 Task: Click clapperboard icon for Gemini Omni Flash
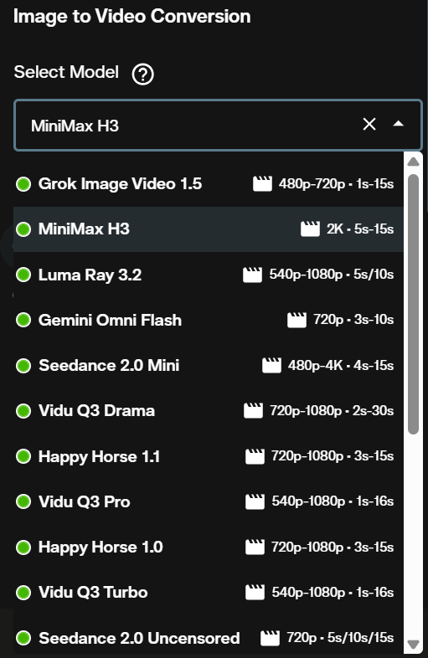click(x=297, y=320)
